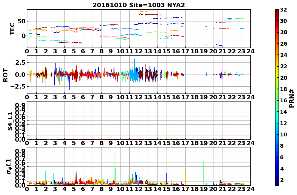Click the green middle section of the PRN colorbar
The width and height of the screenshot is (297, 195).
pyautogui.click(x=277, y=97)
